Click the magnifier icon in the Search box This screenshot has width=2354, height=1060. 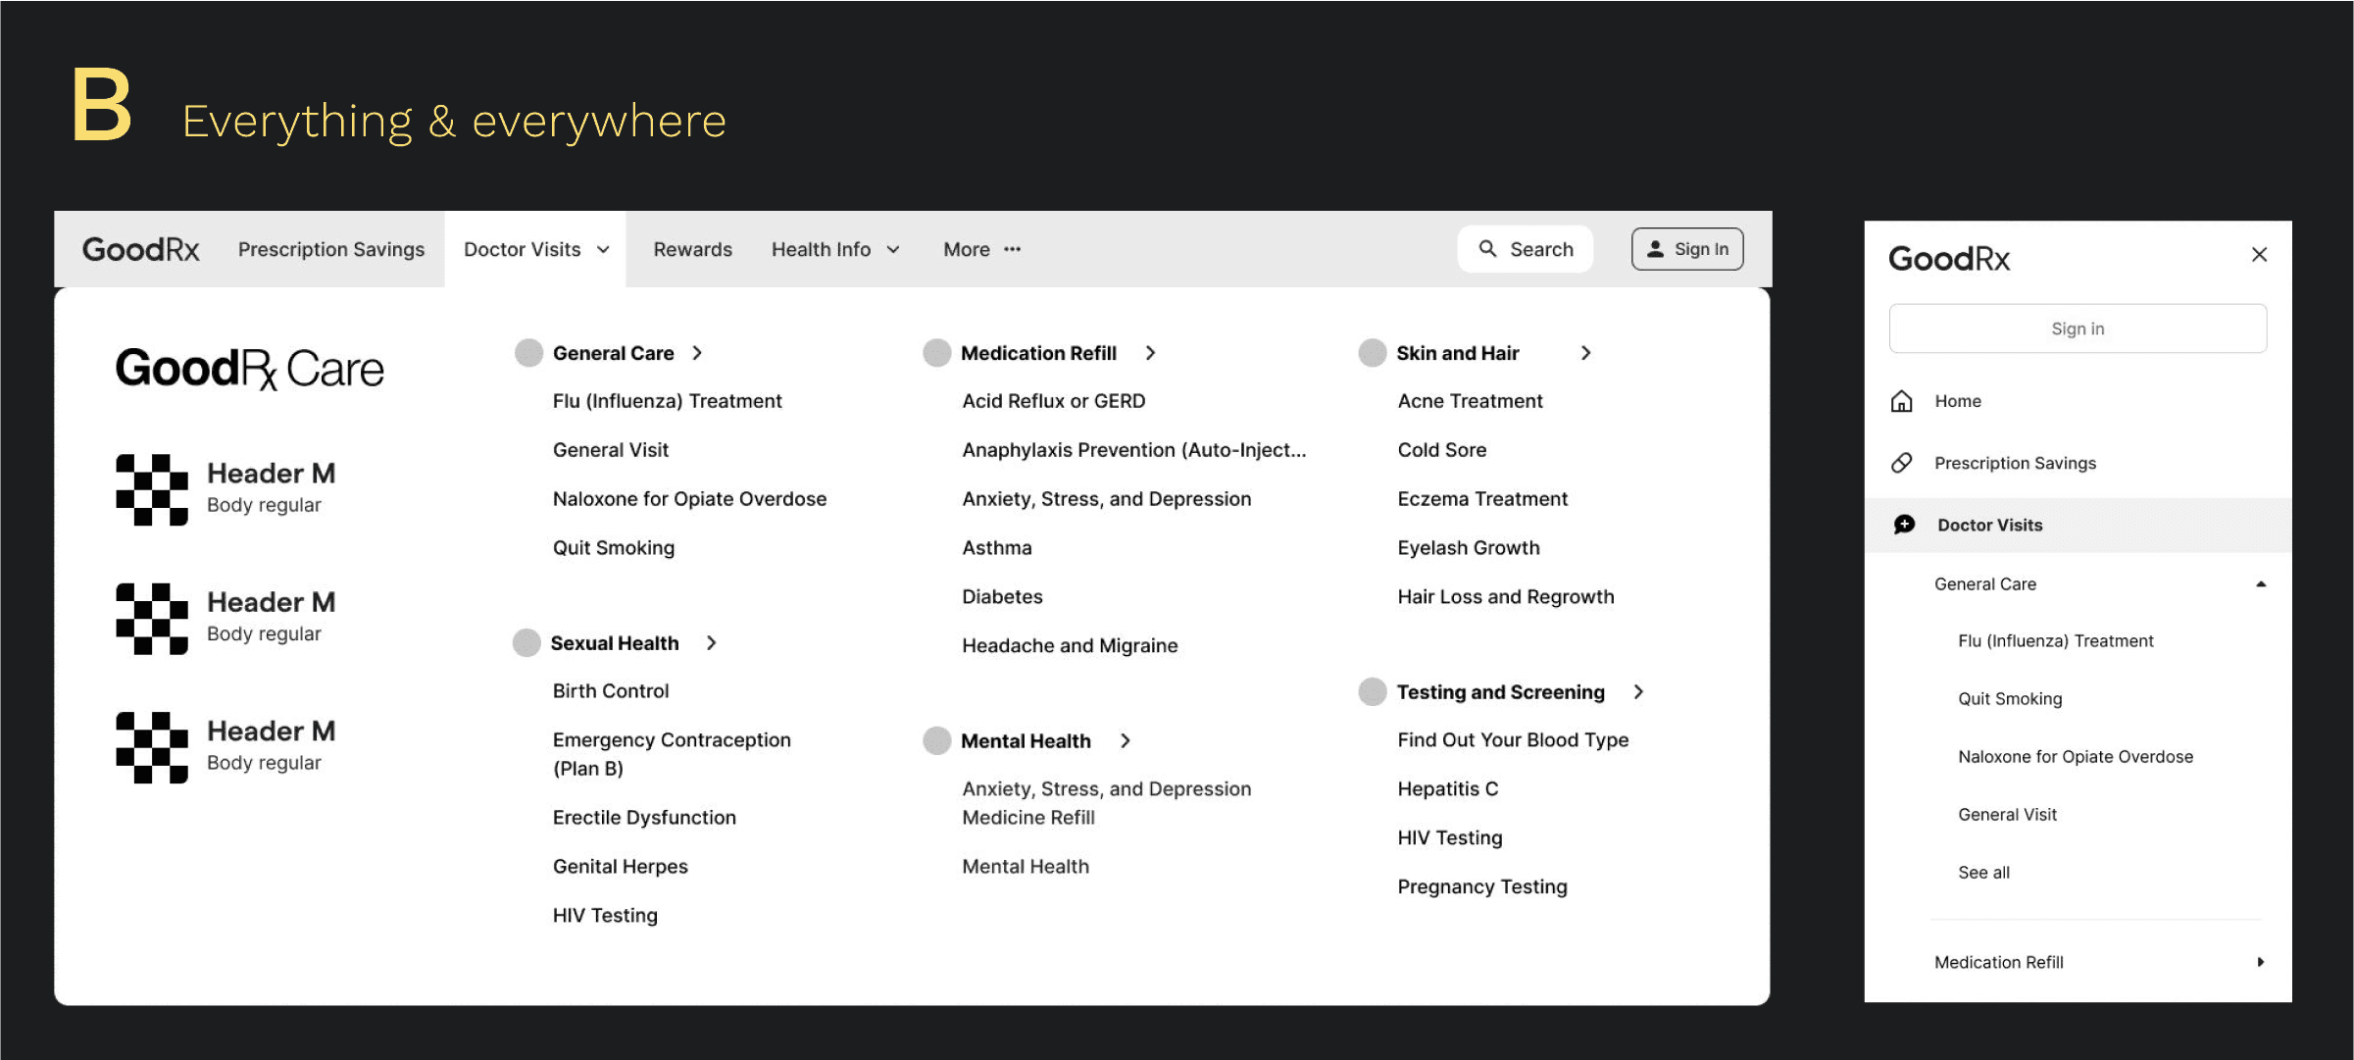point(1487,249)
